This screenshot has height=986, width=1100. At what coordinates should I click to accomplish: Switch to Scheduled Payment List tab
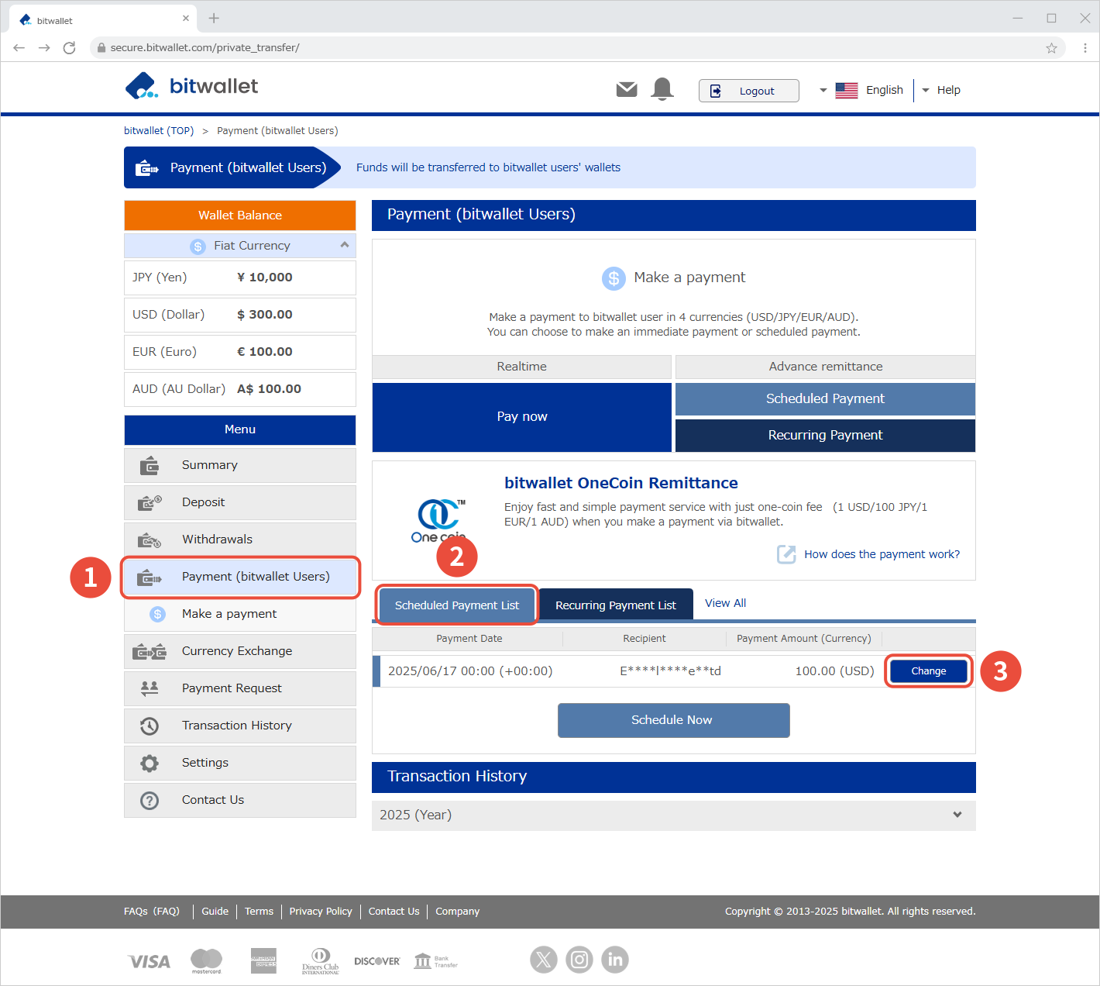pyautogui.click(x=457, y=605)
